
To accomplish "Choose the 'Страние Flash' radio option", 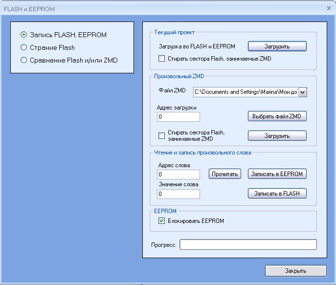I will tap(23, 47).
